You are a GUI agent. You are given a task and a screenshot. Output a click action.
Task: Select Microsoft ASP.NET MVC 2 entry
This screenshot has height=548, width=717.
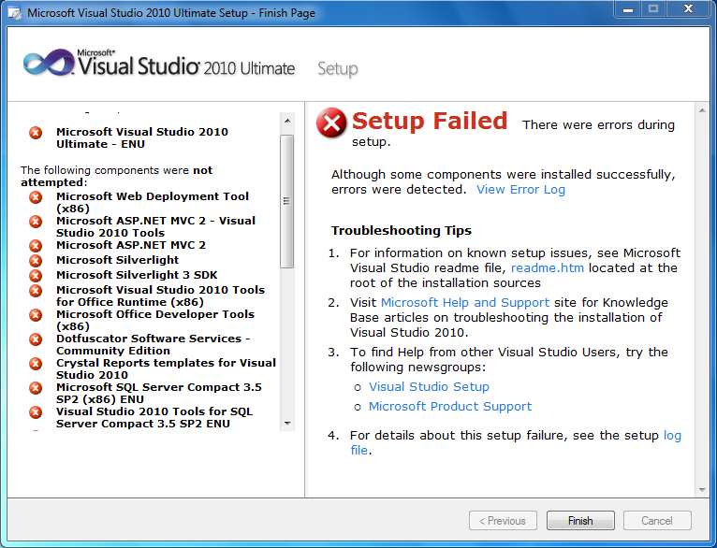click(131, 245)
